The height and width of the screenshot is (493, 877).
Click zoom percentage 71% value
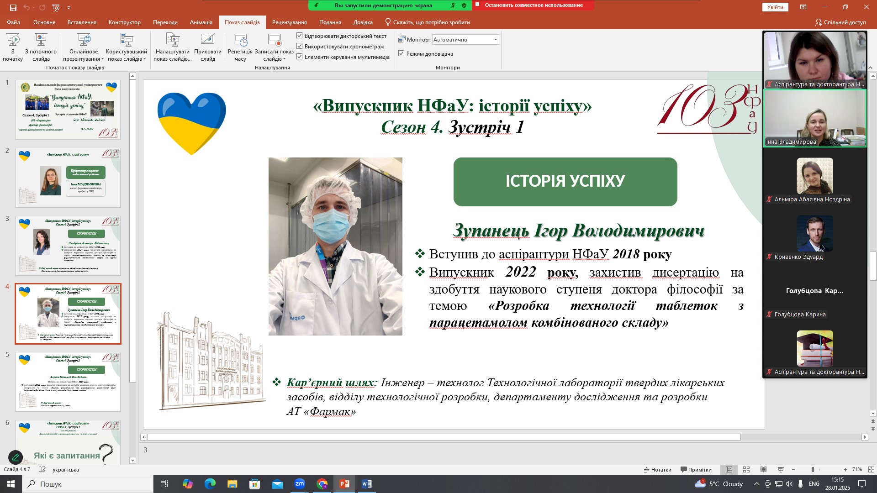(857, 470)
